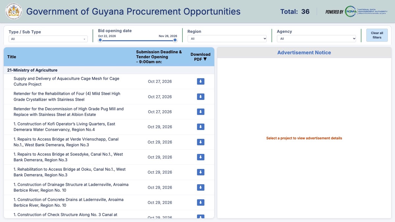395x222 pixels.
Task: Select the Verde Vrienschapp access bridge row
Action: pos(109,142)
